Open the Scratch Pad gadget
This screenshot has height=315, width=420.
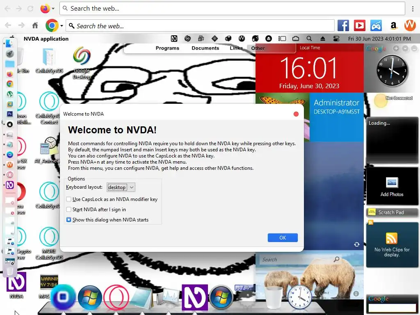[392, 212]
